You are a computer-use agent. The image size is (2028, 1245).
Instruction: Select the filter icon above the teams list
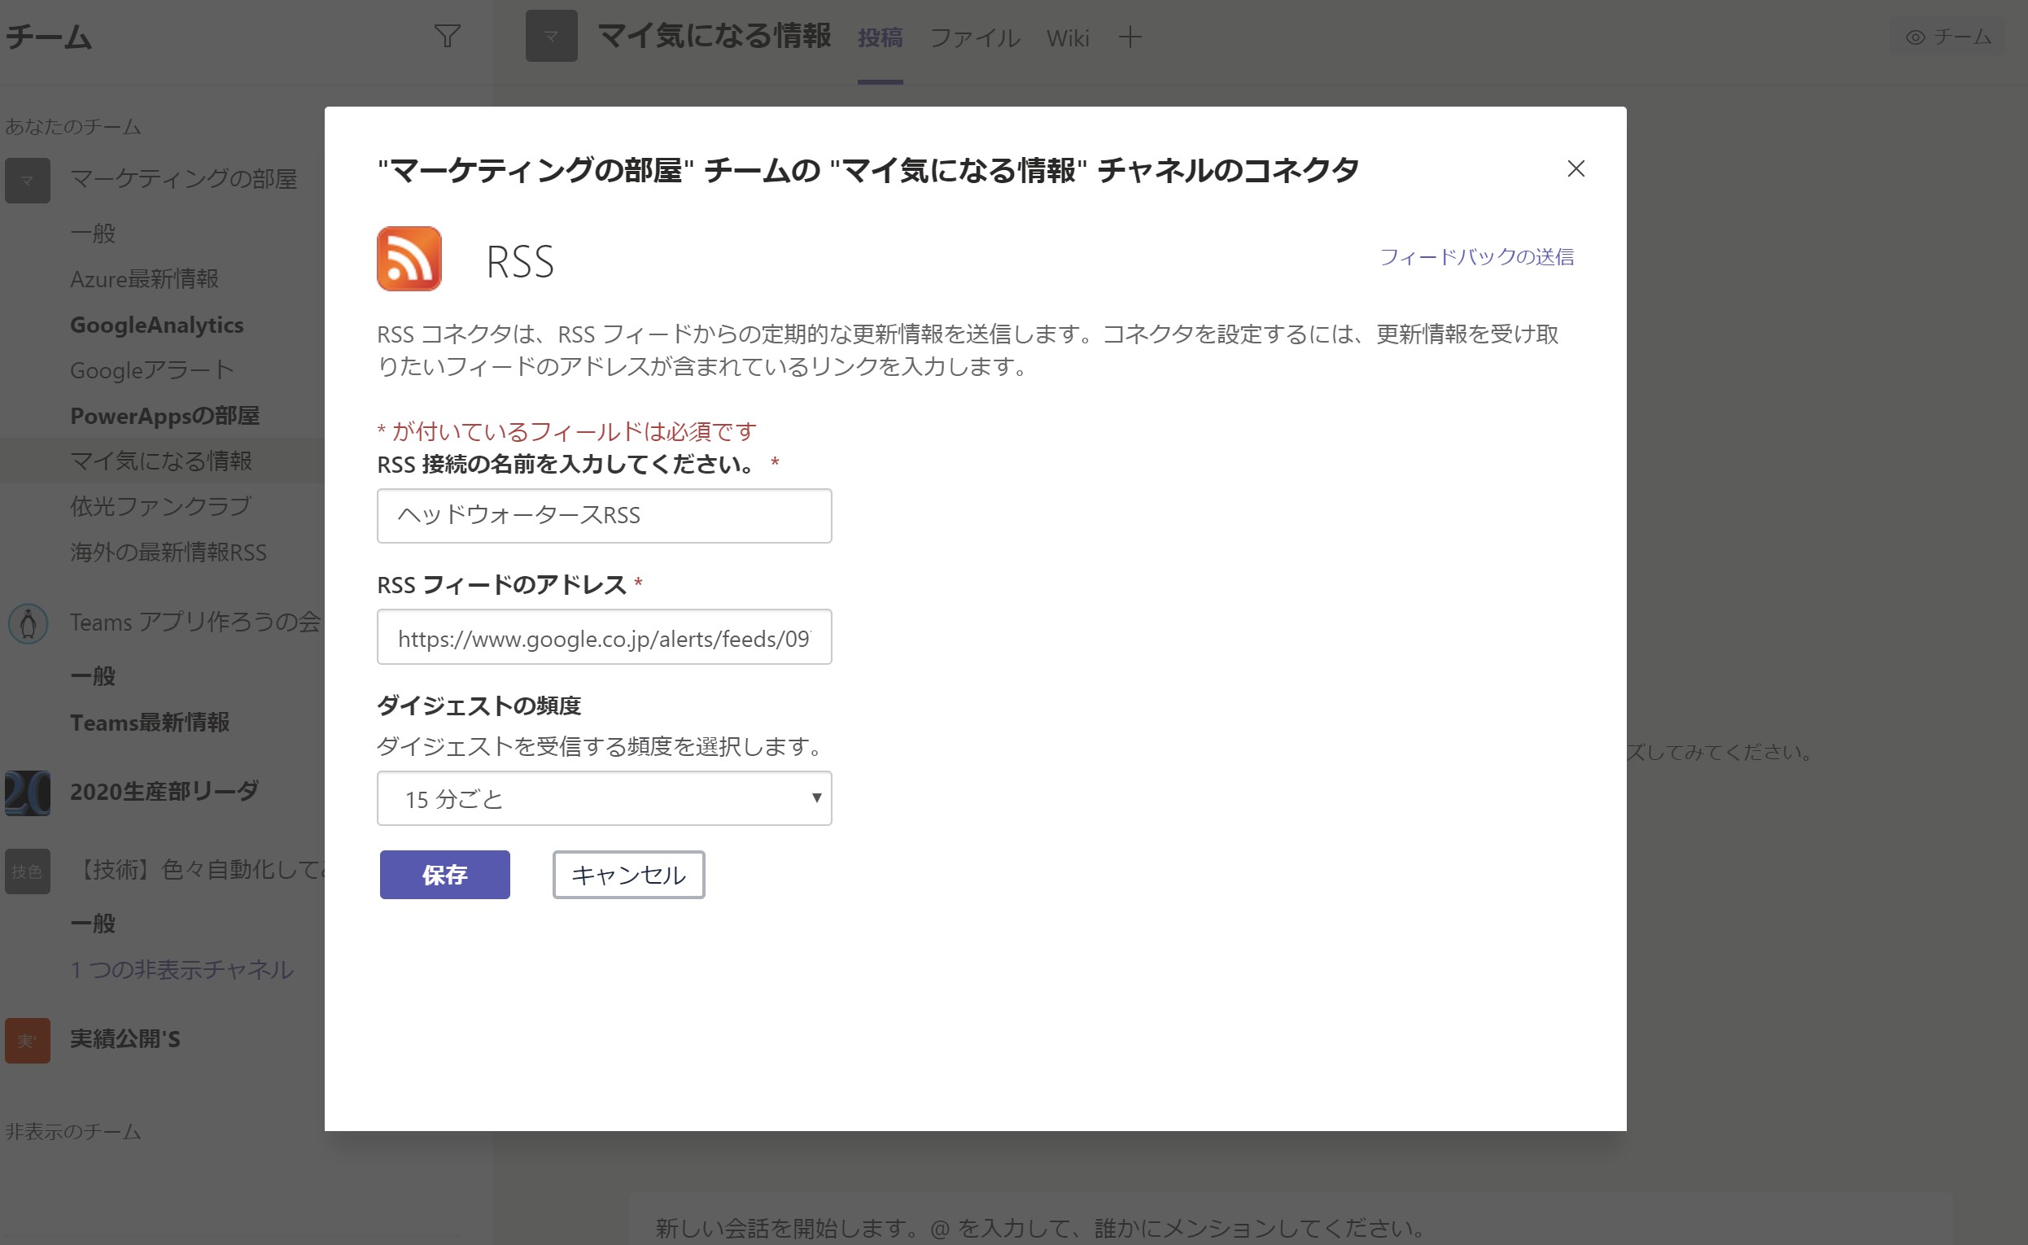(x=446, y=36)
